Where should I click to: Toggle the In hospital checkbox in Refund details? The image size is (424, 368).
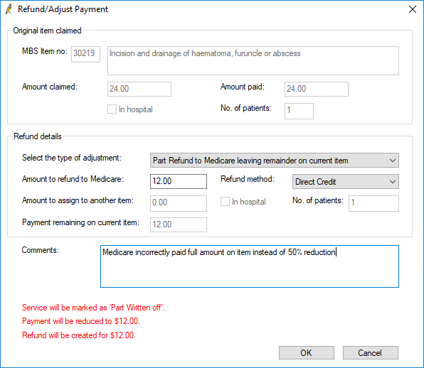[225, 202]
